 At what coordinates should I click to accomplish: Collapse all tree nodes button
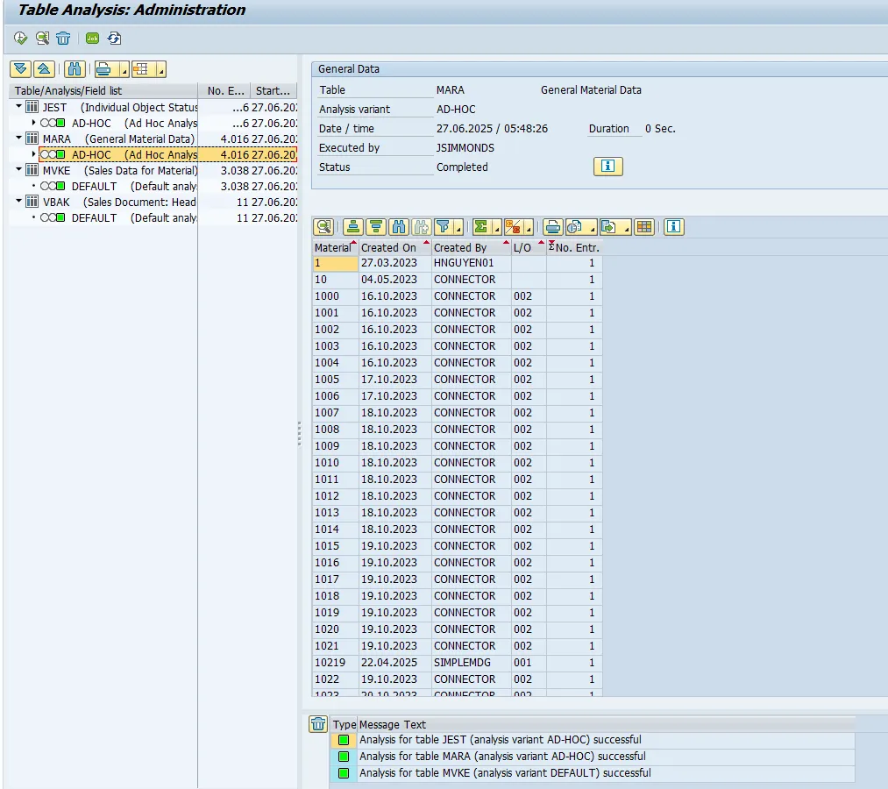[x=44, y=69]
